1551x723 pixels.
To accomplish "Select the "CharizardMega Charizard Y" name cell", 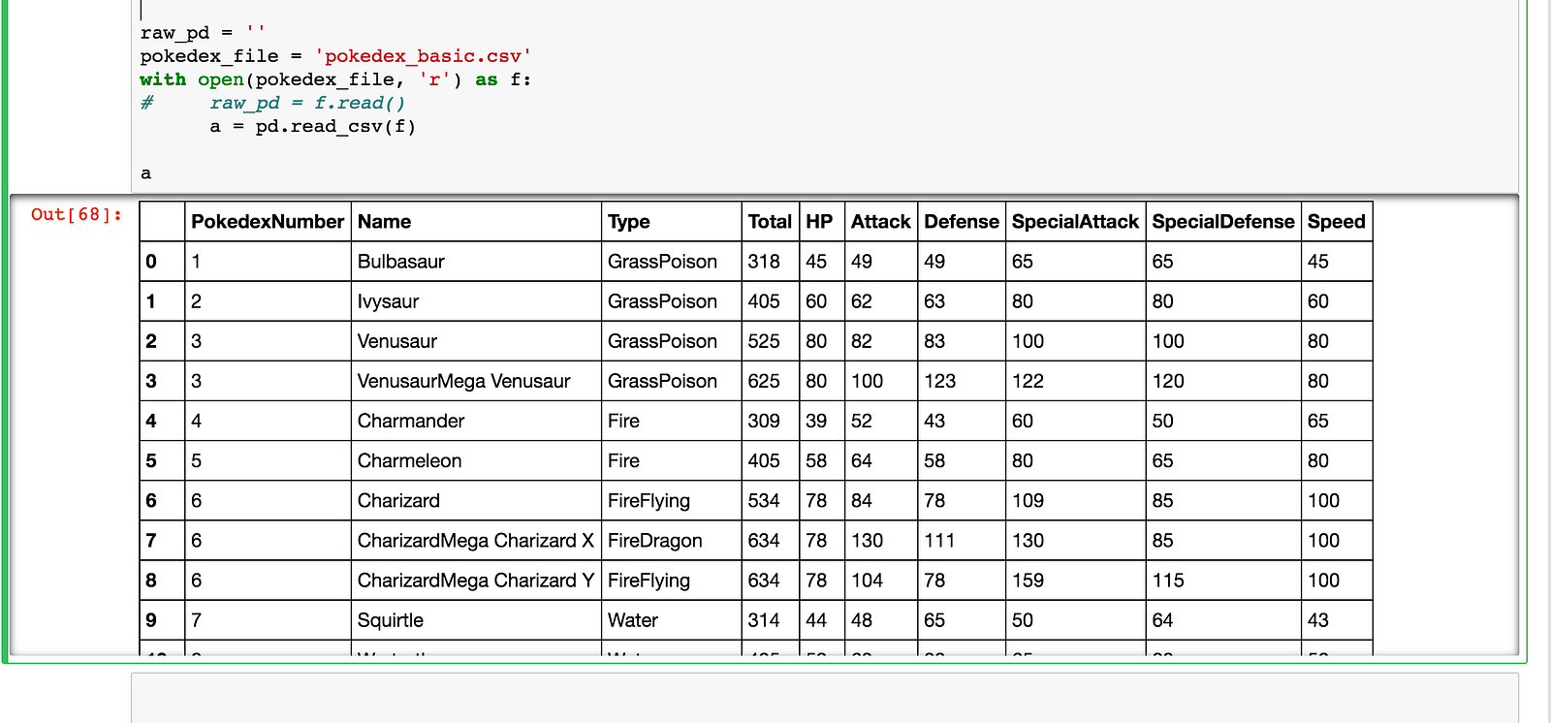I will [475, 581].
